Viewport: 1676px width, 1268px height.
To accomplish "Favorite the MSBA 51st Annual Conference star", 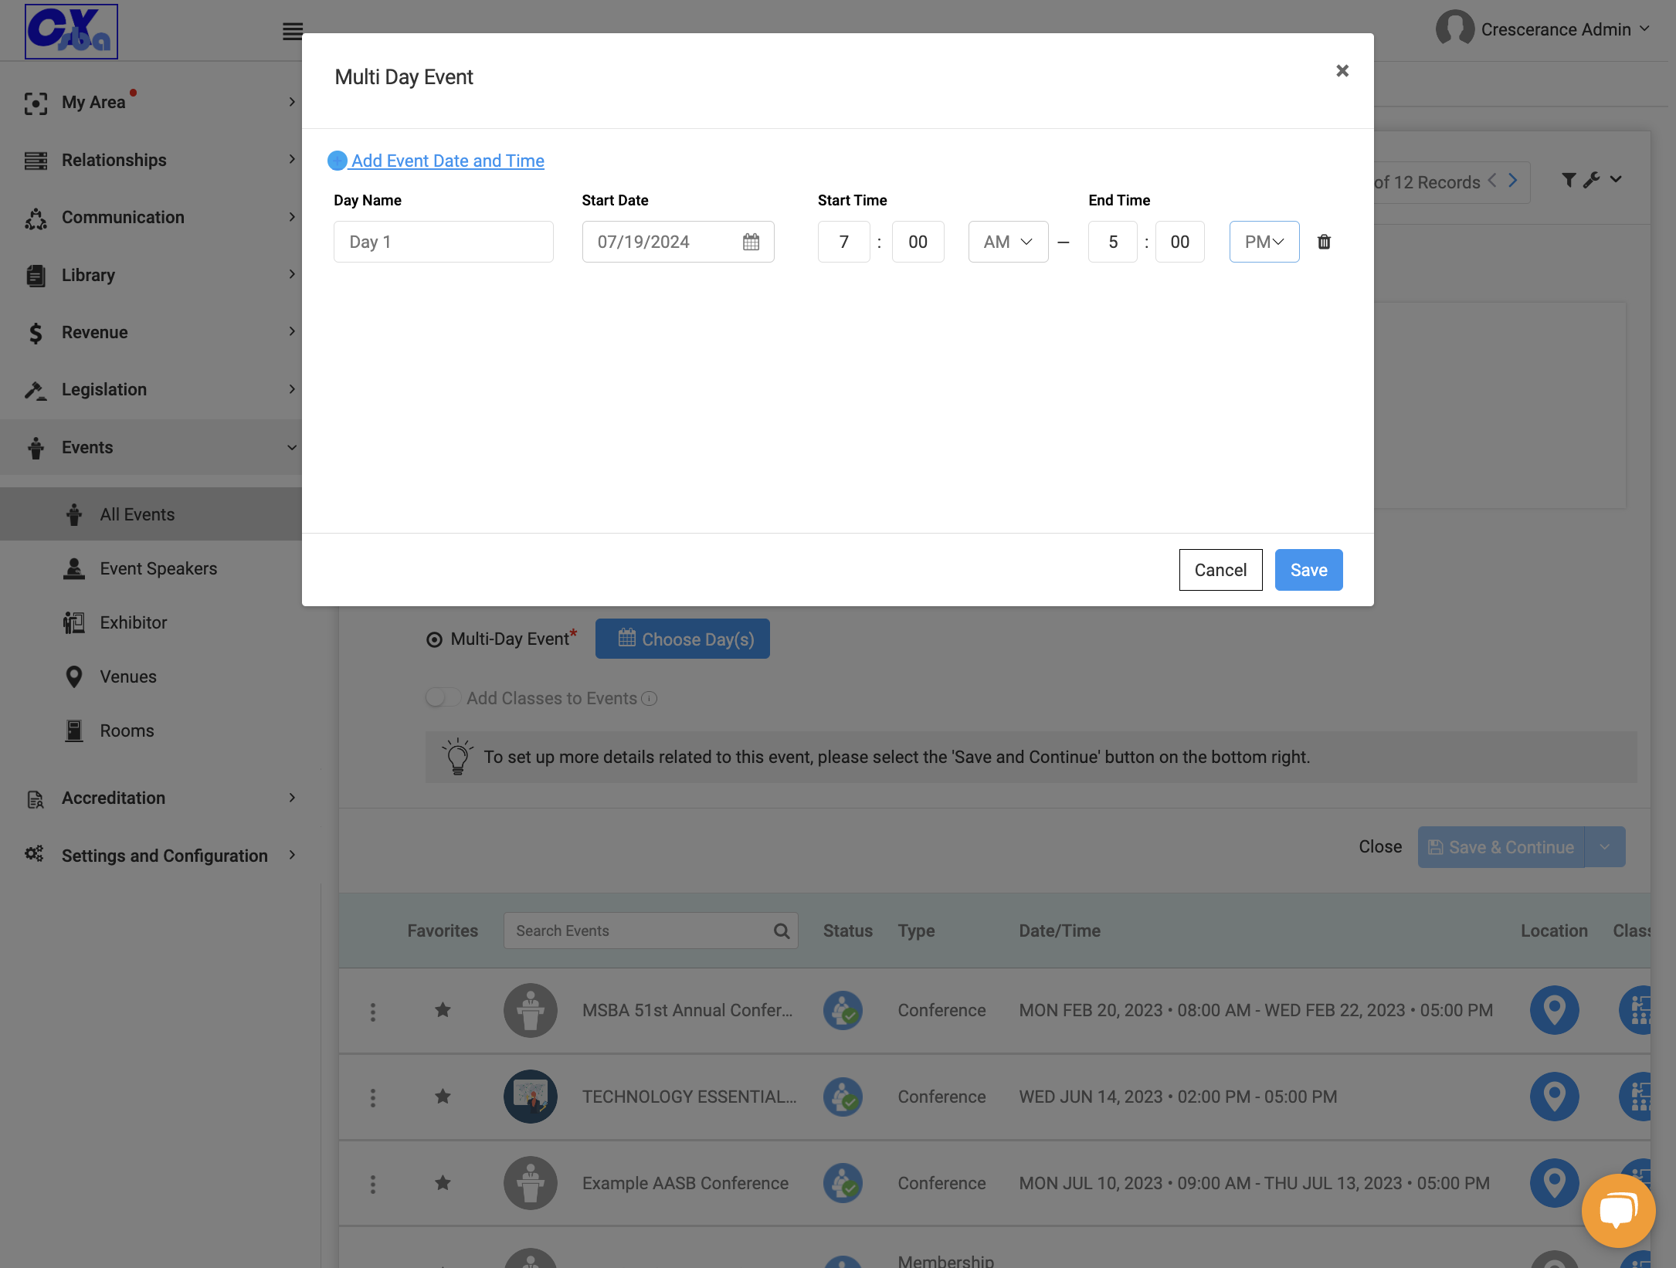I will pos(443,1010).
